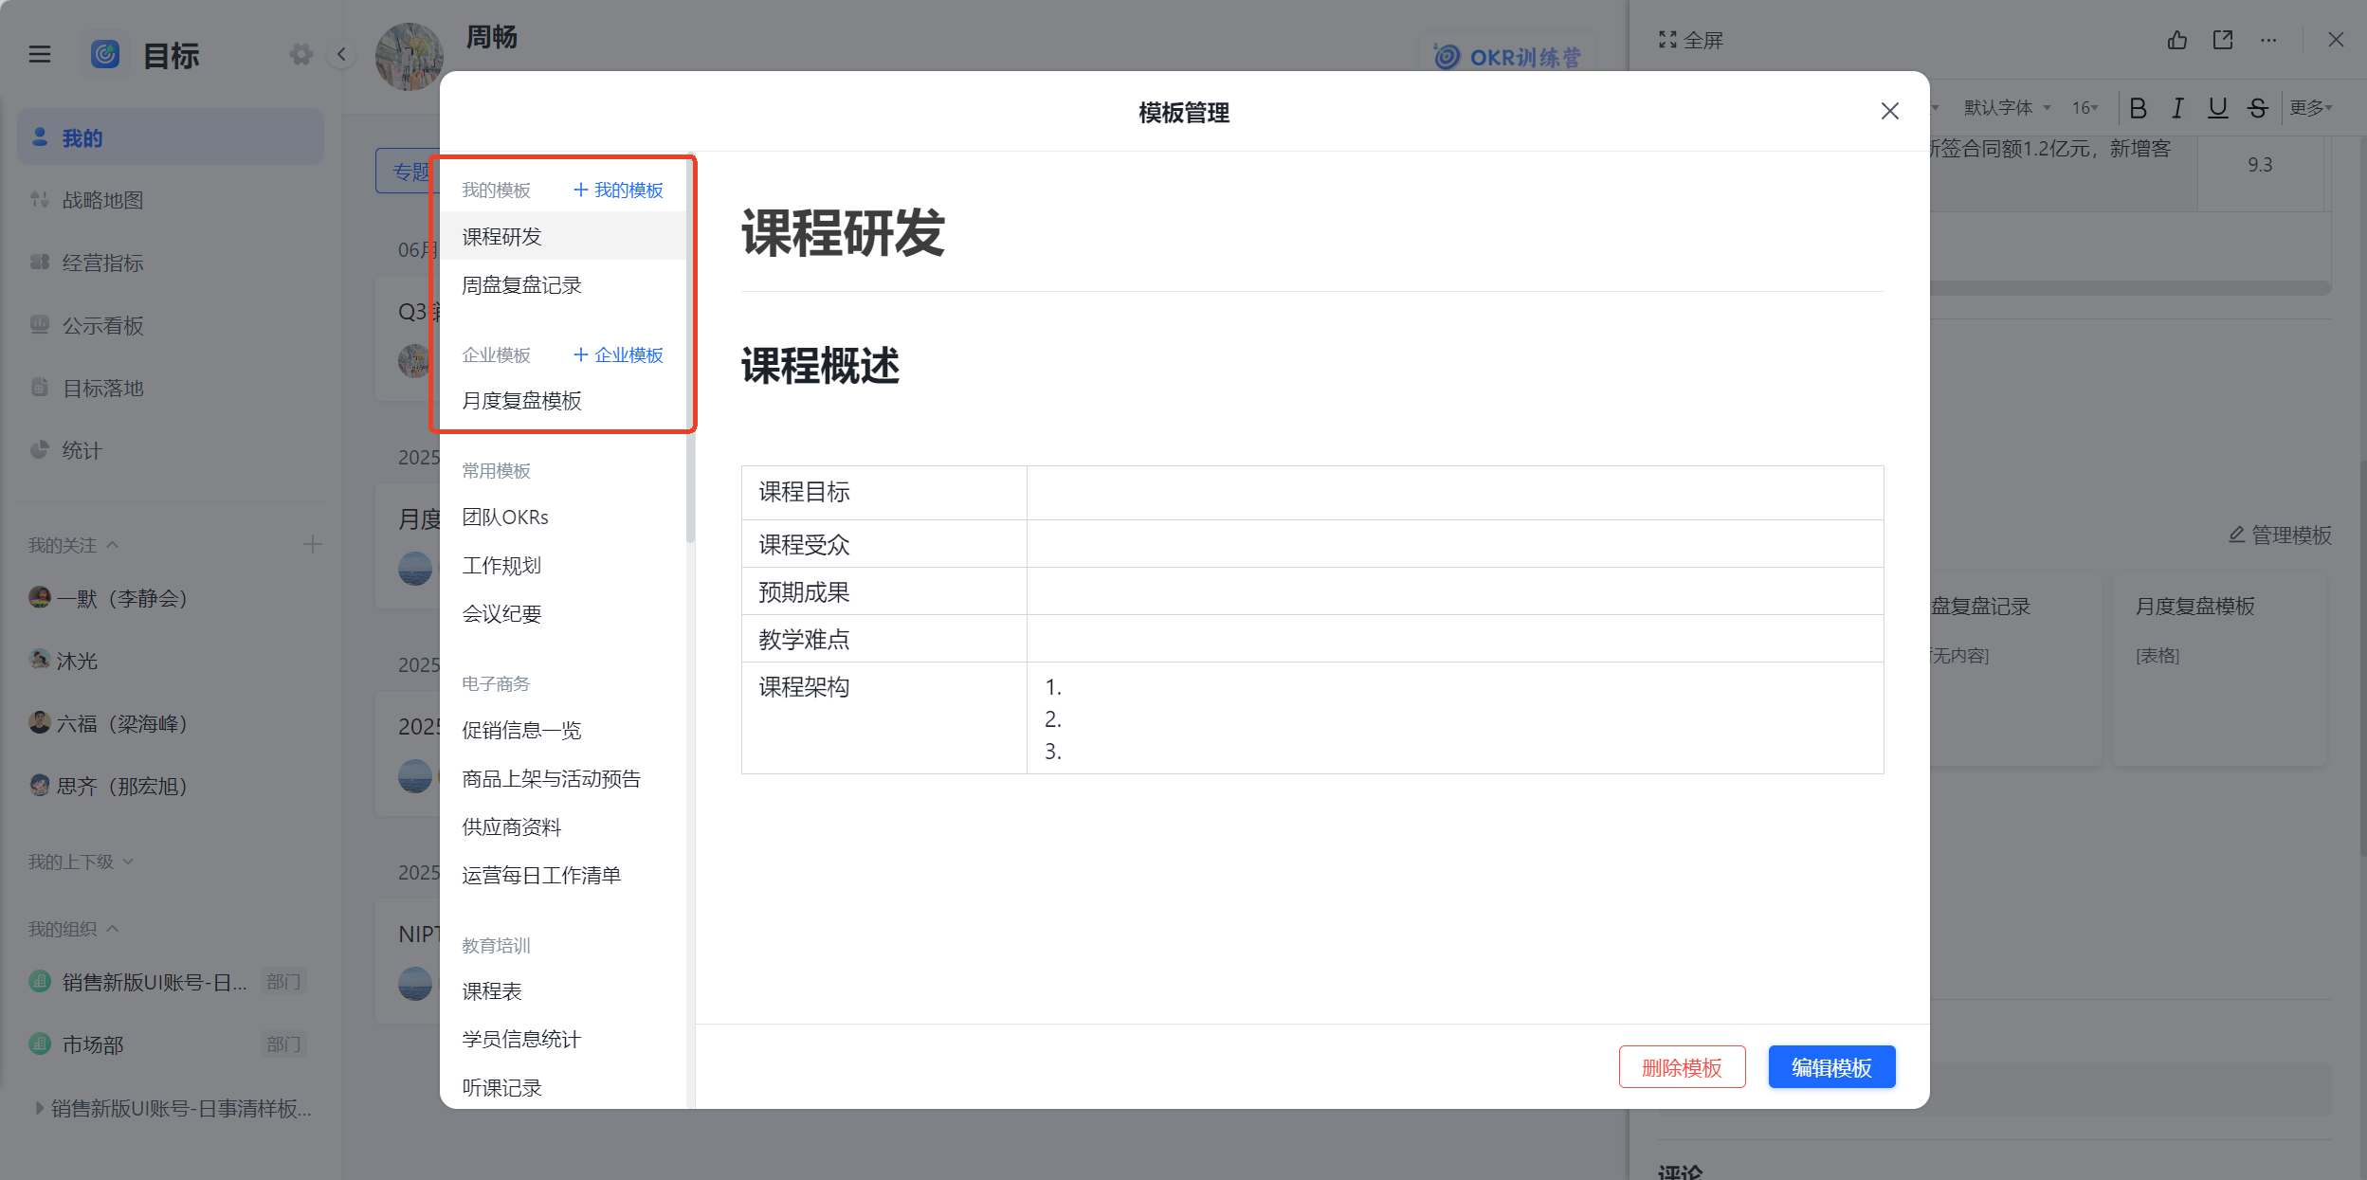2367x1180 pixels.
Task: Expand 销售新版UI账号-日事清样板 tree node
Action: [x=39, y=1108]
